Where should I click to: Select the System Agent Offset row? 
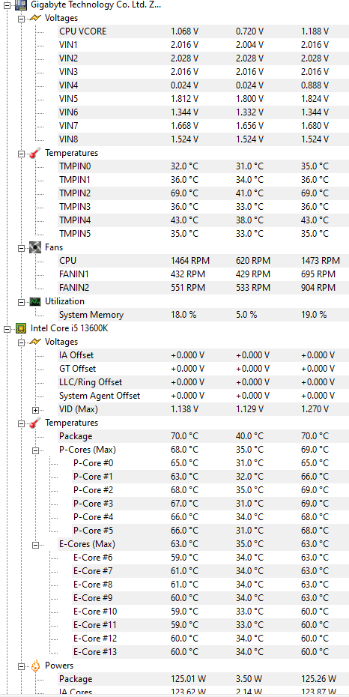pyautogui.click(x=203, y=396)
